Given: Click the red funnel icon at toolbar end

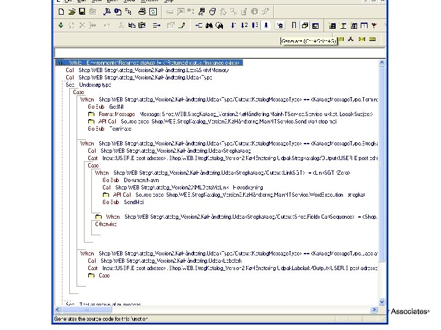Looking at the screenshot, I should coord(374,26).
